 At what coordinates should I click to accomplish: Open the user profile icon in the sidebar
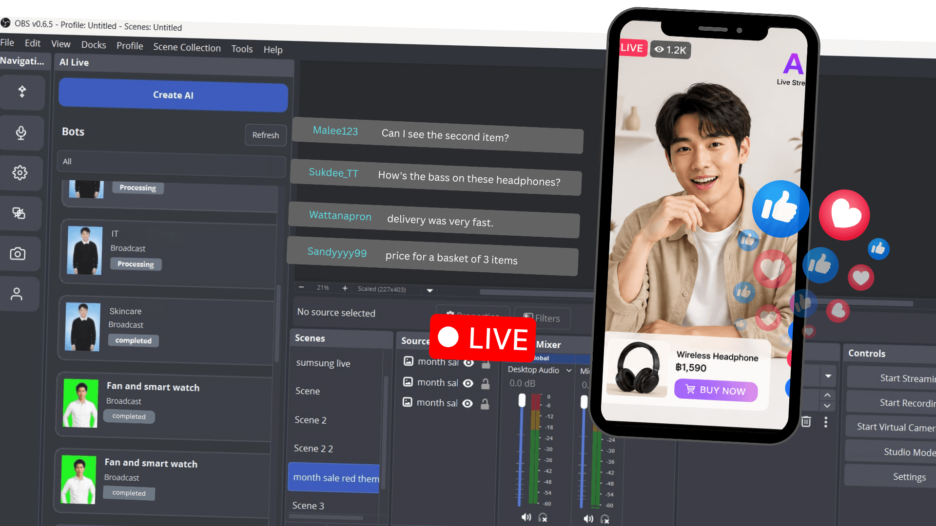click(17, 294)
